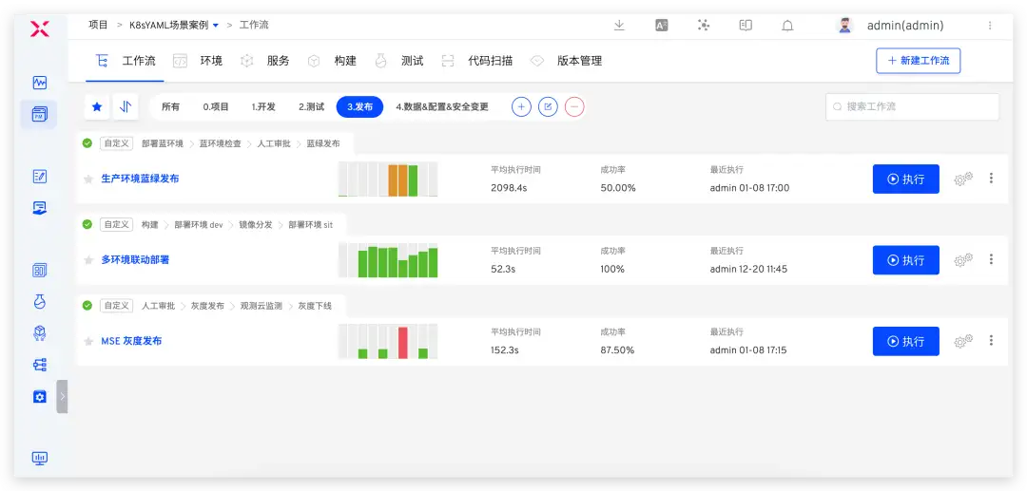The image size is (1027, 491).
Task: Execute the 多环境联动部署 workflow
Action: (x=906, y=260)
